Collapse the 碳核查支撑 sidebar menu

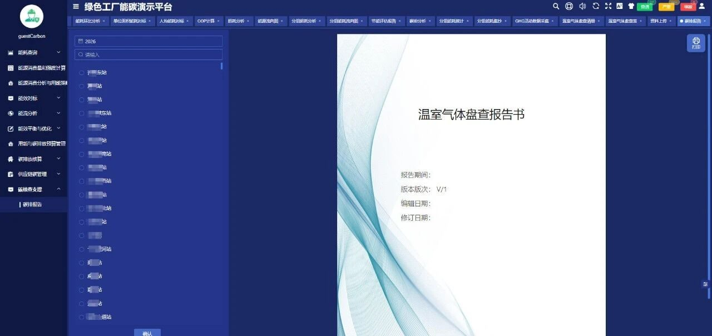34,189
